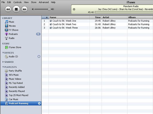Eject the Audio CD
This screenshot has width=153, height=114.
(x=39, y=56)
